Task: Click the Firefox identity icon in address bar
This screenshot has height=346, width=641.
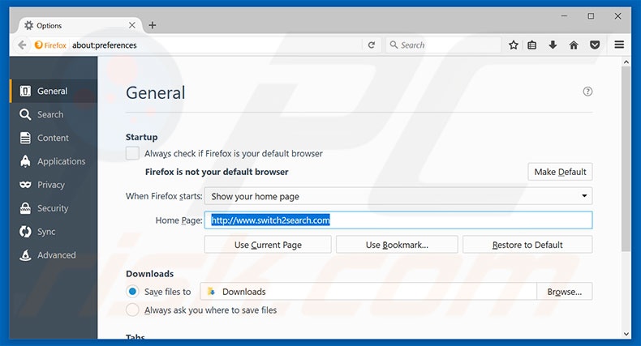Action: (38, 45)
